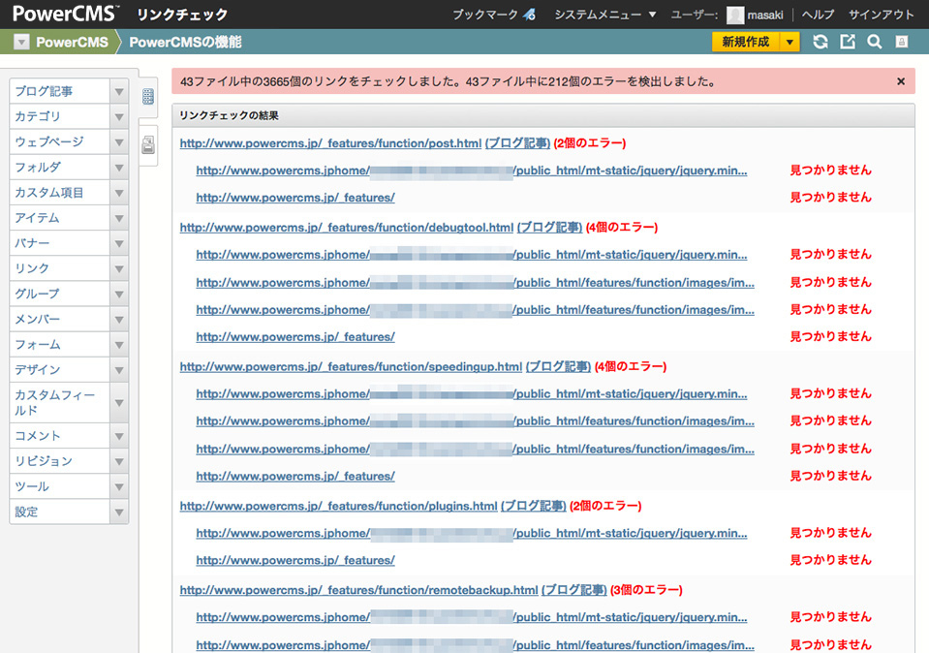Click the PowerCMSの機能 breadcrumb

185,42
